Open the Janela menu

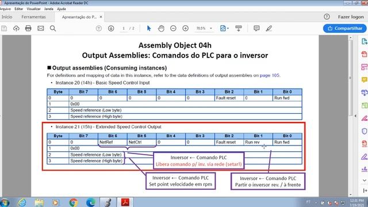[x=48, y=9]
